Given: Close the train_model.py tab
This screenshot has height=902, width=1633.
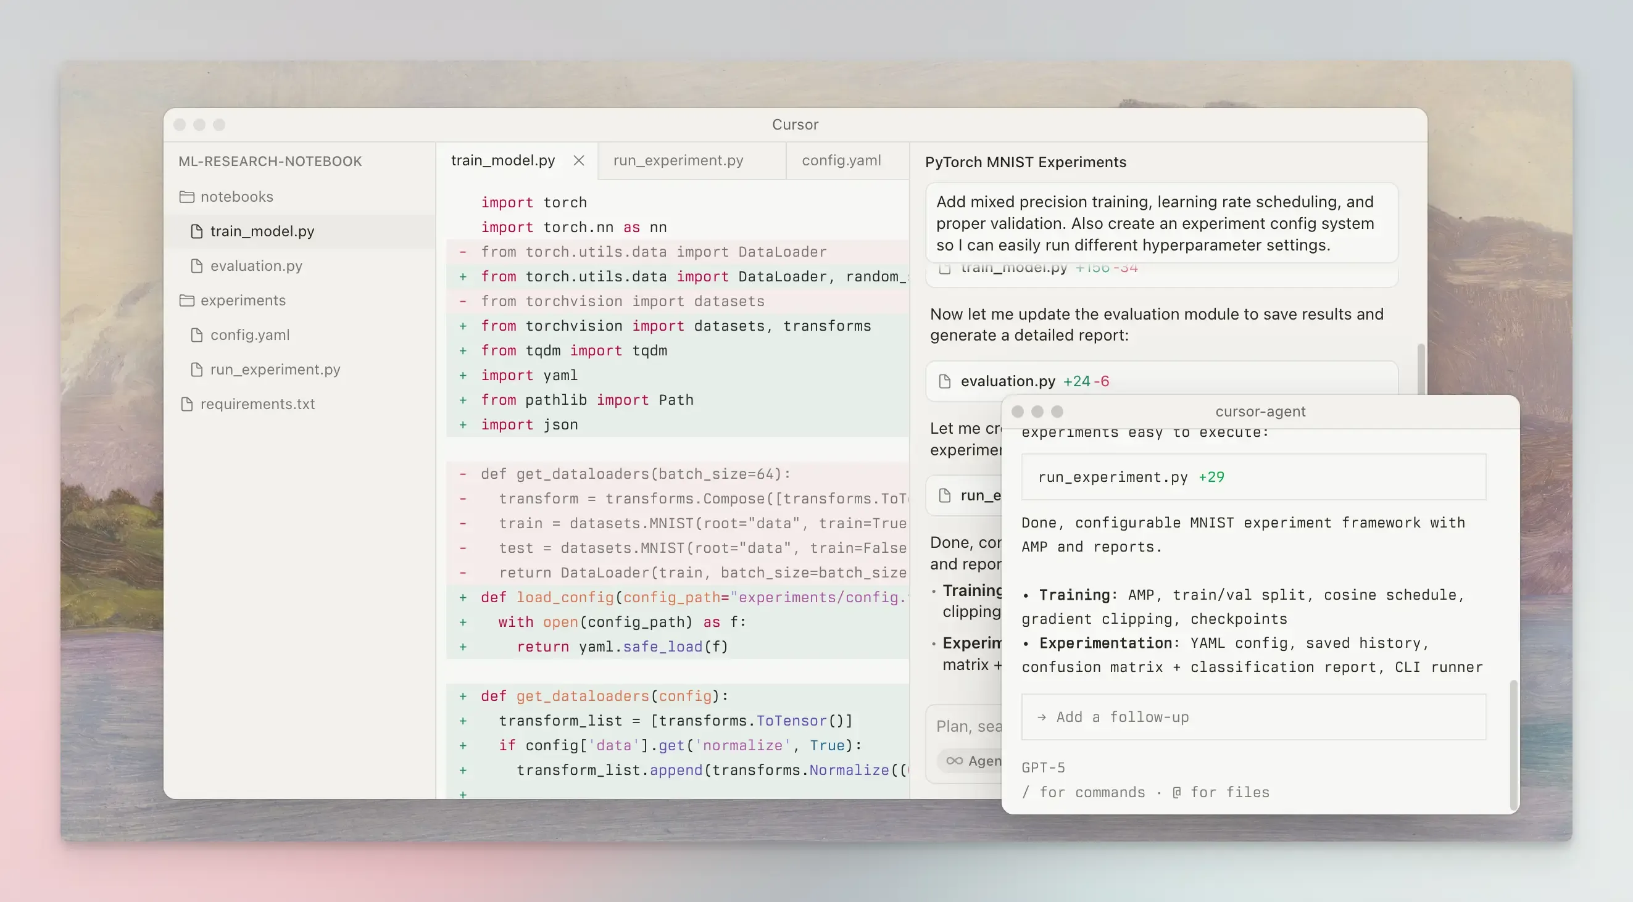Looking at the screenshot, I should point(578,160).
